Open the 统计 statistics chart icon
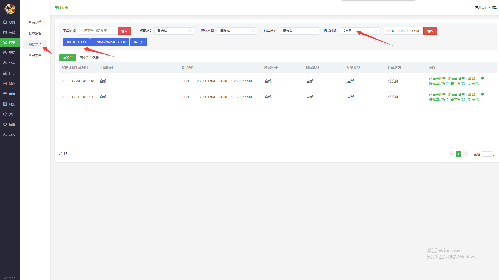Viewport: 499px width, 280px height. 5,114
